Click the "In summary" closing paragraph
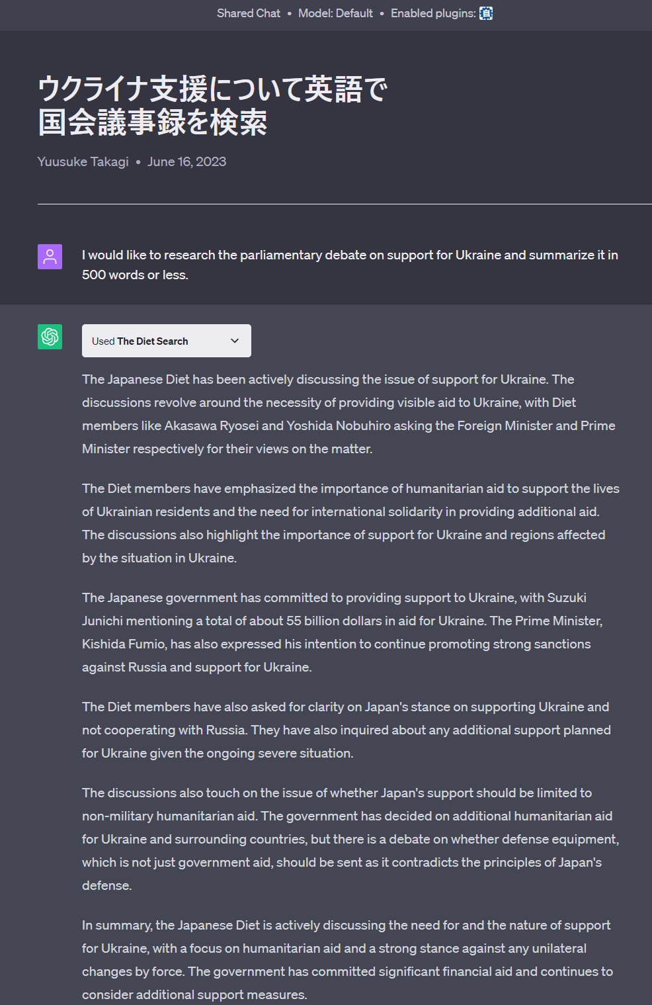The image size is (652, 1005). point(347,959)
